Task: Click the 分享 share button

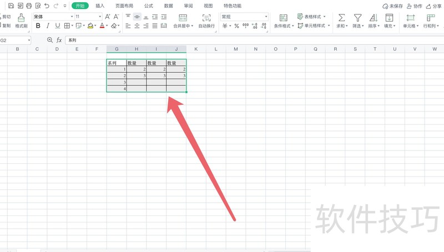Action: (x=434, y=6)
